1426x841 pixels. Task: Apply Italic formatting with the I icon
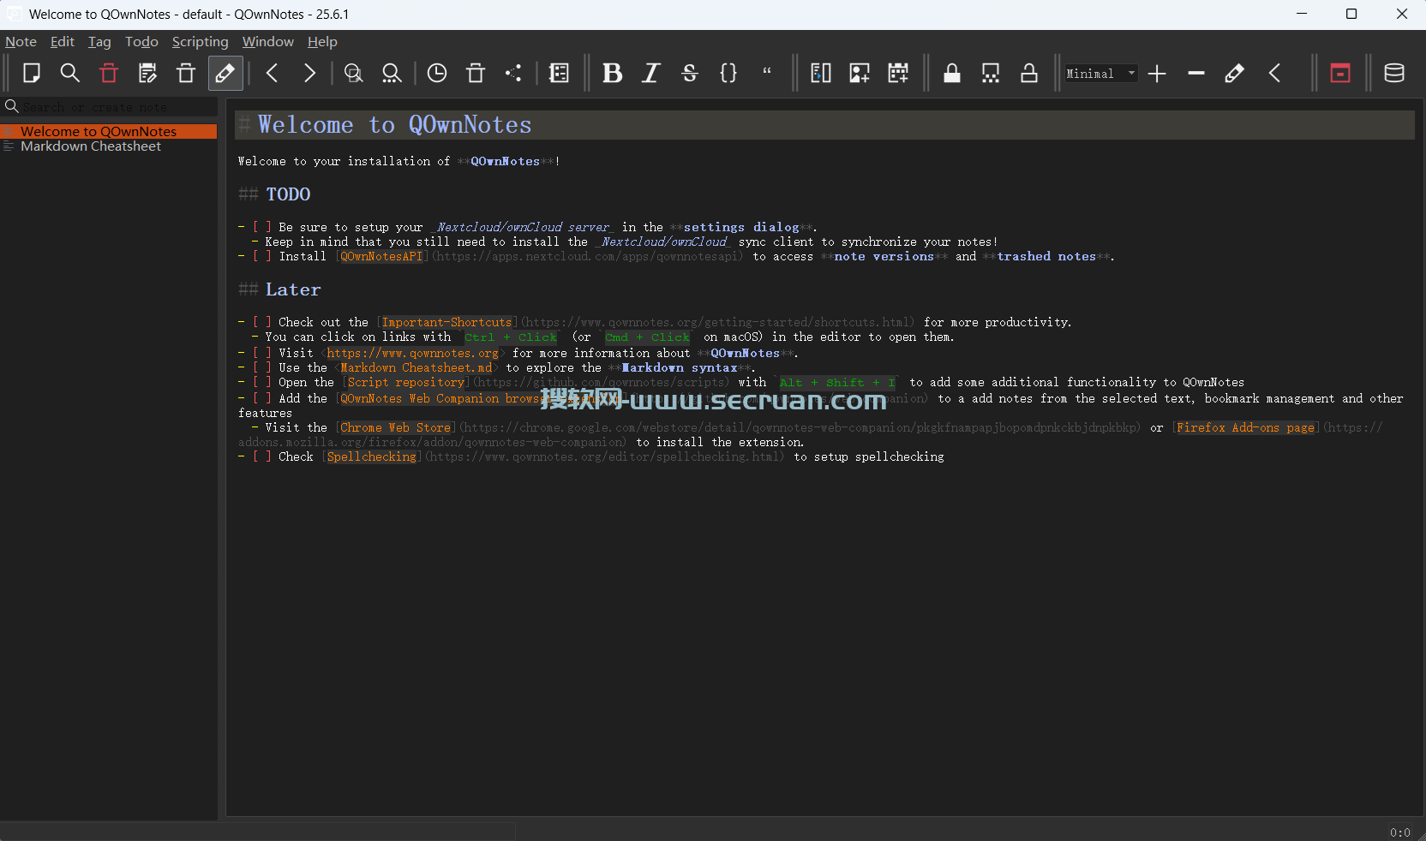click(650, 74)
